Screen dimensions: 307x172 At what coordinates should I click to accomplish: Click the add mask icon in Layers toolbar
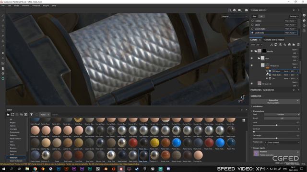point(276,44)
